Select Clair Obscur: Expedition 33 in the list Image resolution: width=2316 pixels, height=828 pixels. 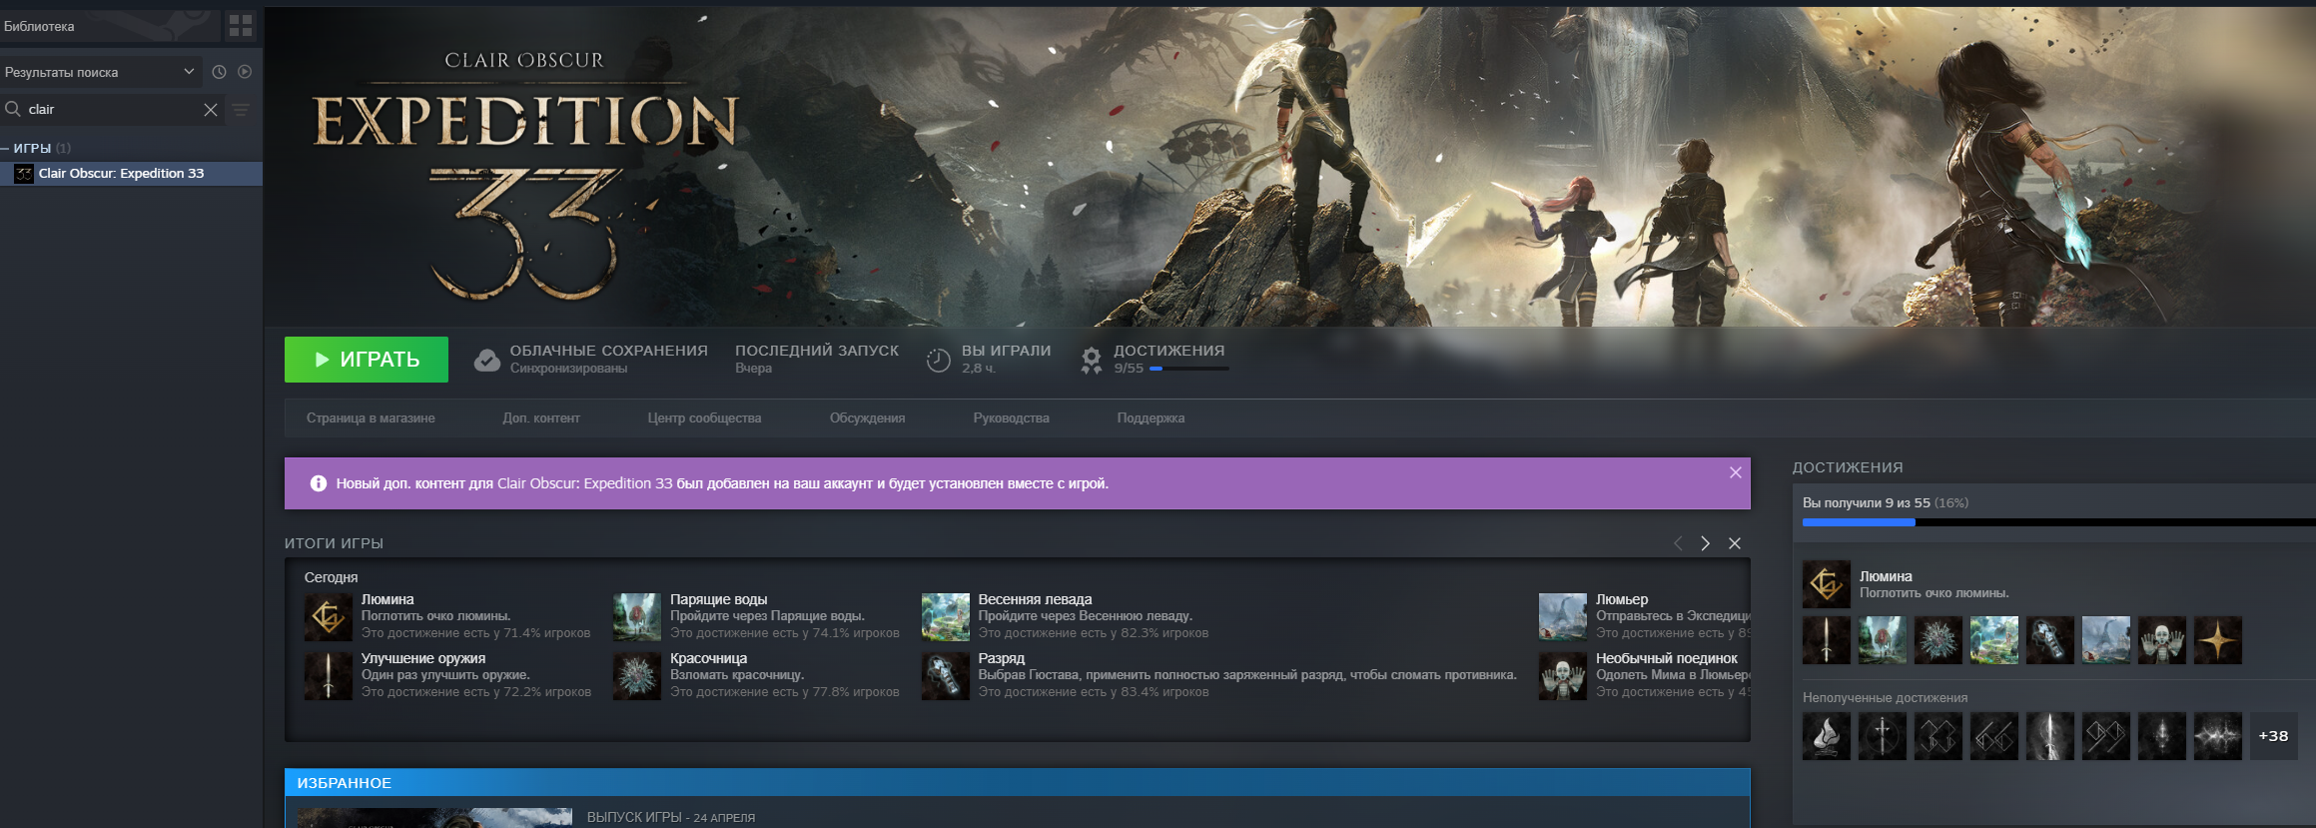point(131,174)
